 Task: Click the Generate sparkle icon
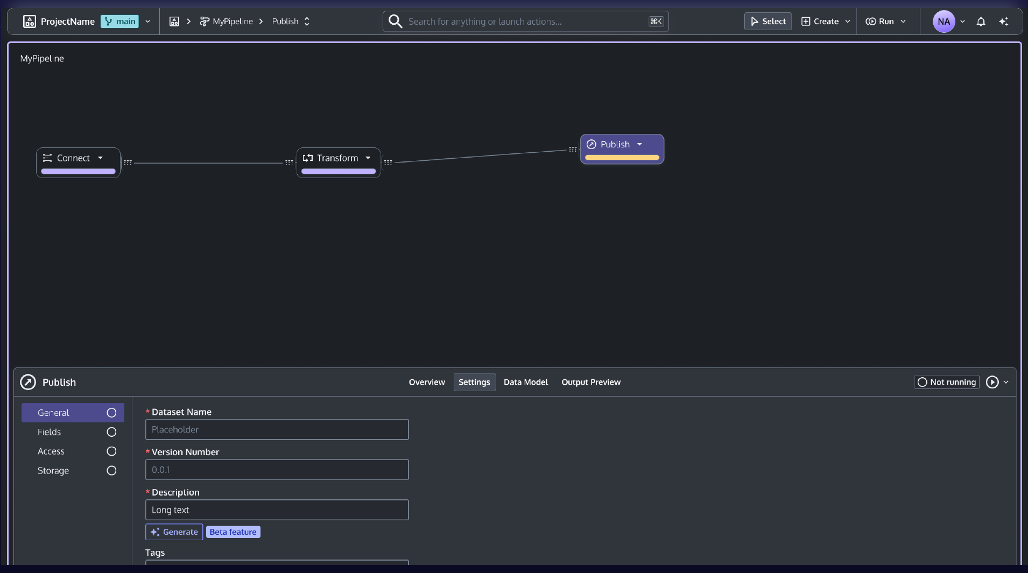[155, 532]
